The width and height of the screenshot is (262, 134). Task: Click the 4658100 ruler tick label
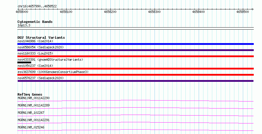(66, 12)
